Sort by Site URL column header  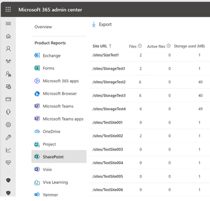100,46
